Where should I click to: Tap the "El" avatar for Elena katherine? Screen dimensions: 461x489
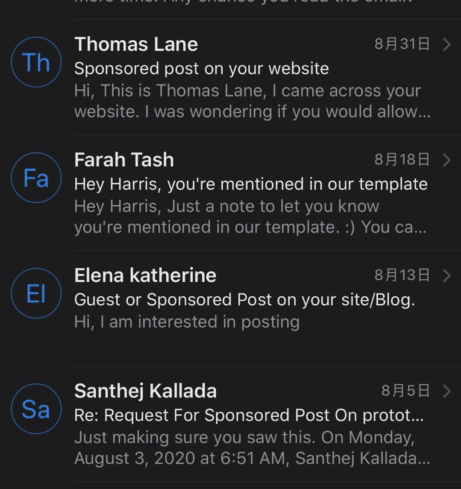36,293
